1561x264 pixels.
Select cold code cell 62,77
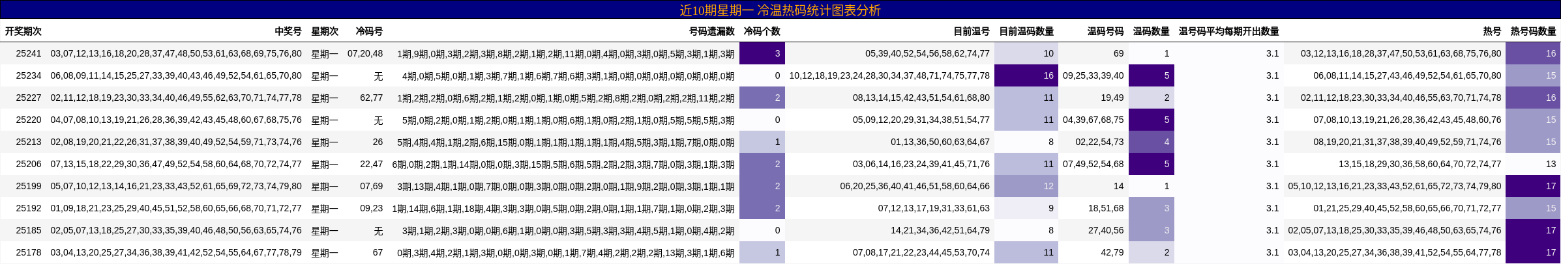372,98
